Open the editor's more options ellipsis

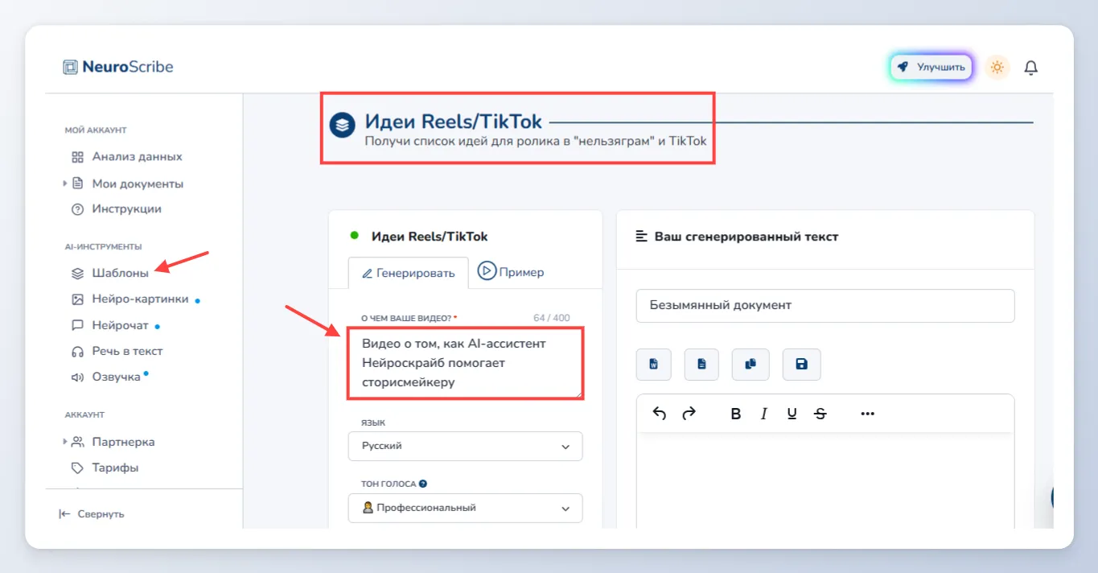pyautogui.click(x=867, y=414)
